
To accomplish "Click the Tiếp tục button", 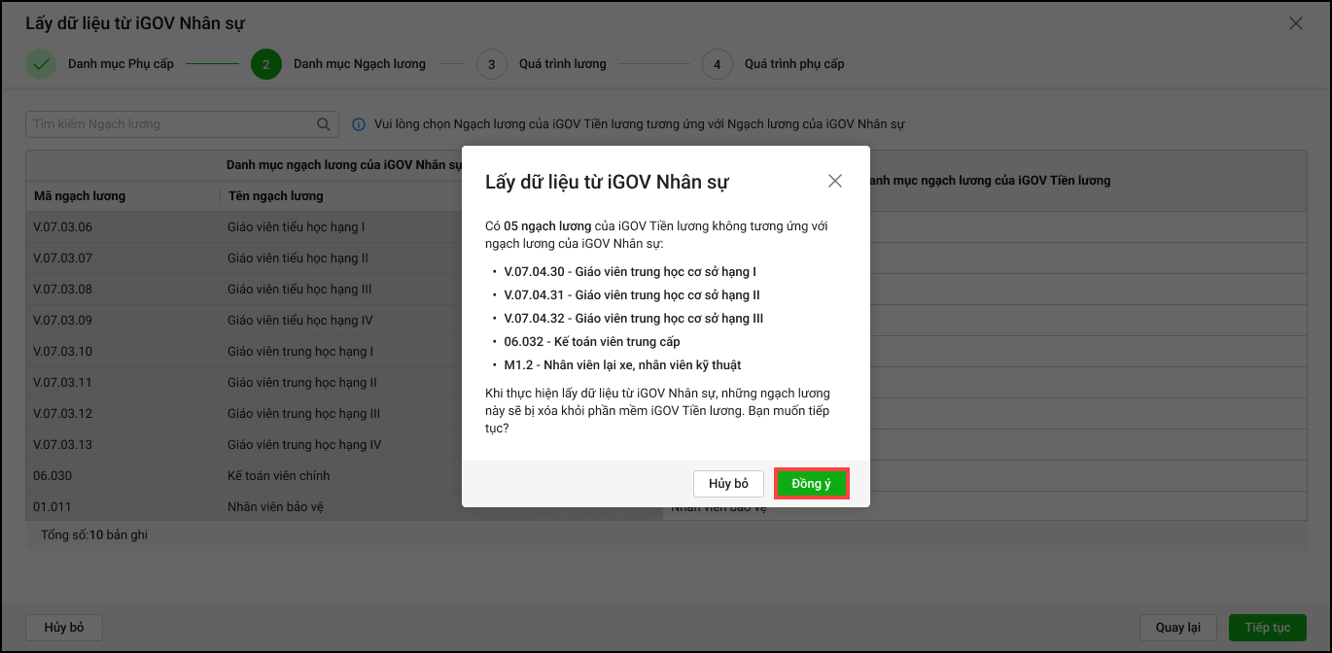I will coord(1267,628).
